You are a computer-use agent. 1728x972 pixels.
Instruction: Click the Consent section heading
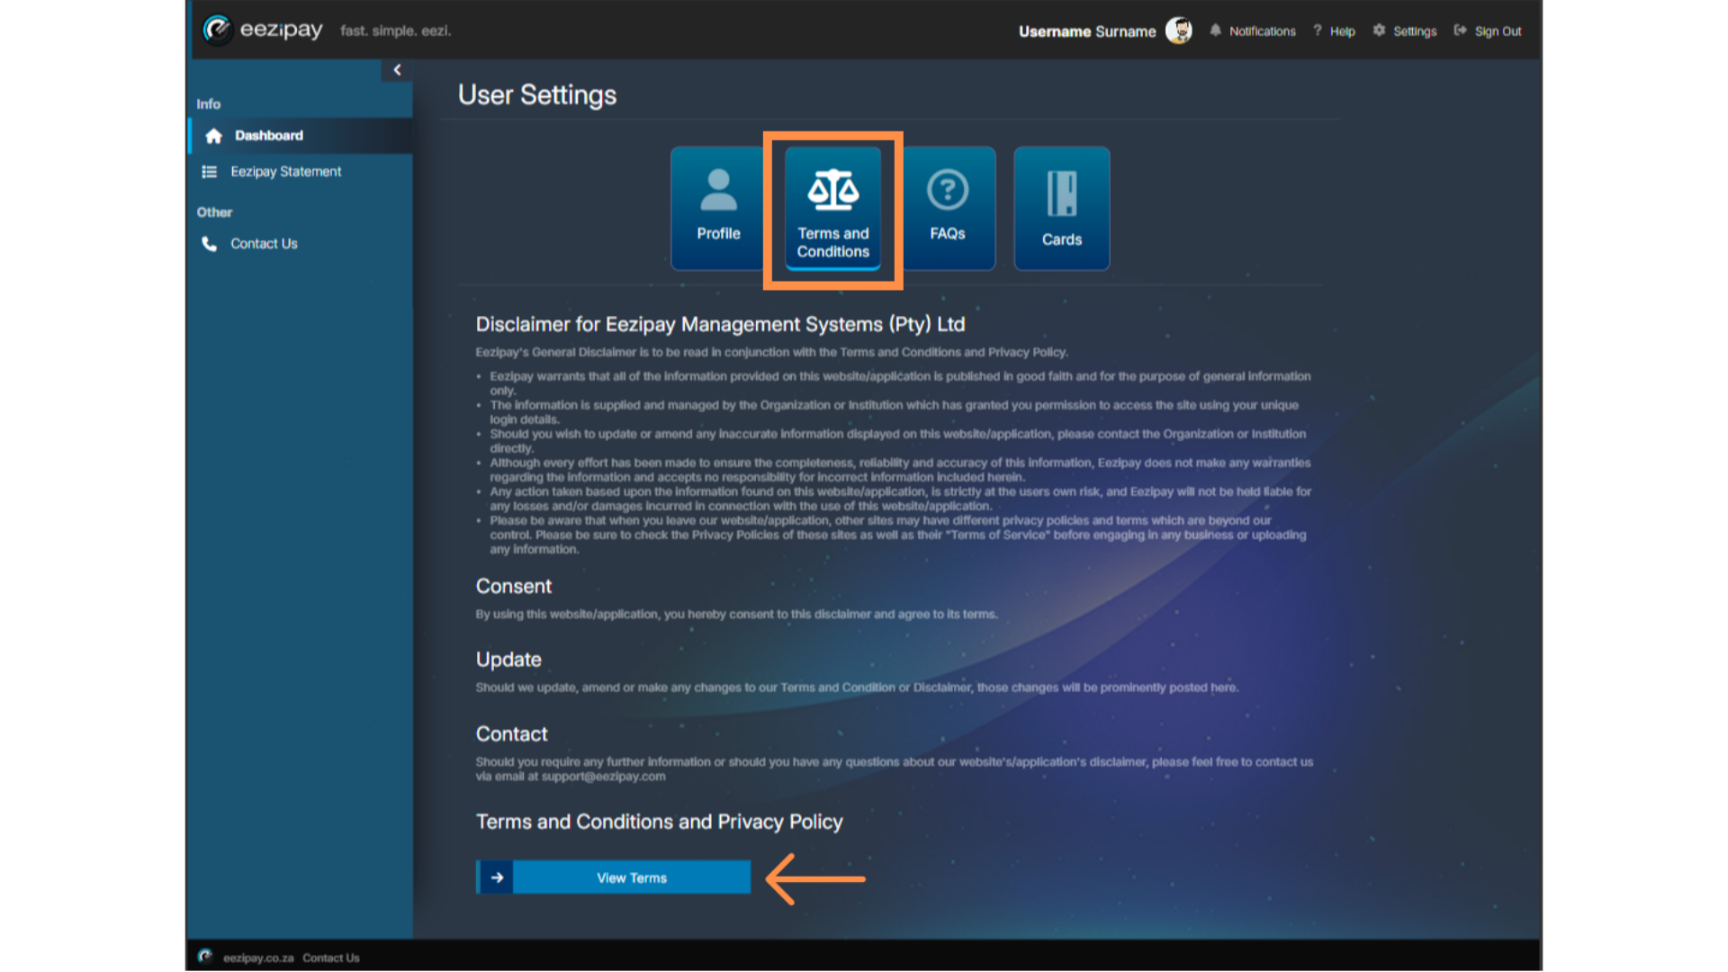[514, 587]
